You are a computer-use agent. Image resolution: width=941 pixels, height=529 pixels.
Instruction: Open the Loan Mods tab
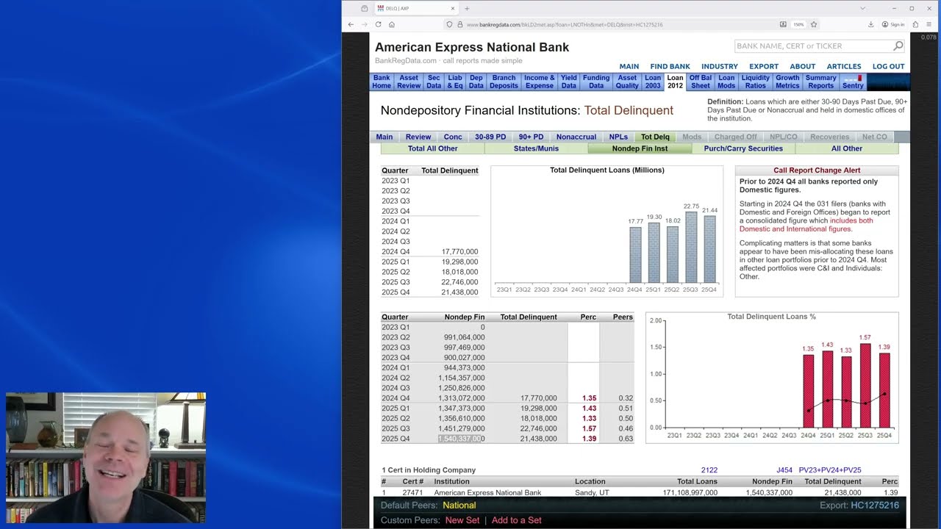click(726, 82)
